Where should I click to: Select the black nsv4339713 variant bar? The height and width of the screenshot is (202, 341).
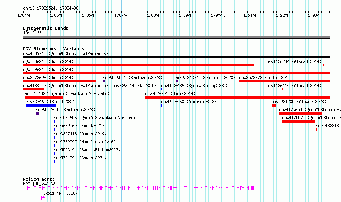click(x=176, y=57)
